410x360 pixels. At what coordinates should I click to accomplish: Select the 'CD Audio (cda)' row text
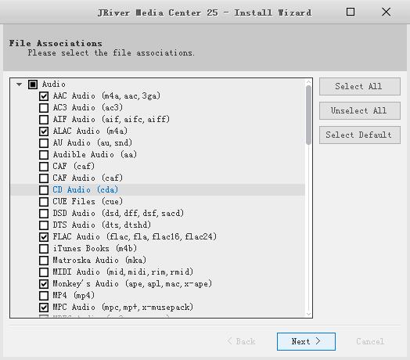pyautogui.click(x=85, y=189)
